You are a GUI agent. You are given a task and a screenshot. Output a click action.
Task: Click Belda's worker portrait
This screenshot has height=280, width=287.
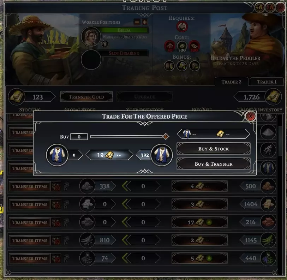point(91,36)
